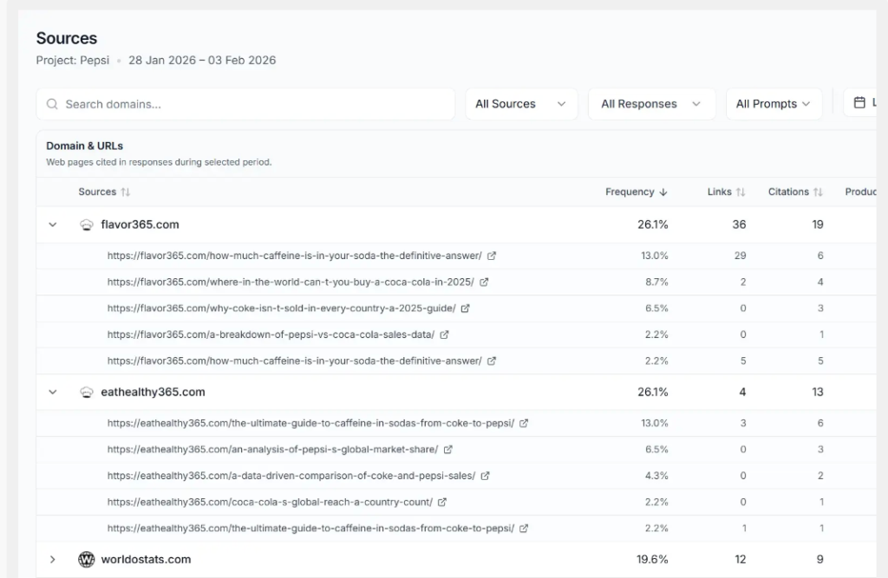Click external link icon beside why-coke-isn-t-sold URL
Screen dimensions: 888x578
pos(466,308)
